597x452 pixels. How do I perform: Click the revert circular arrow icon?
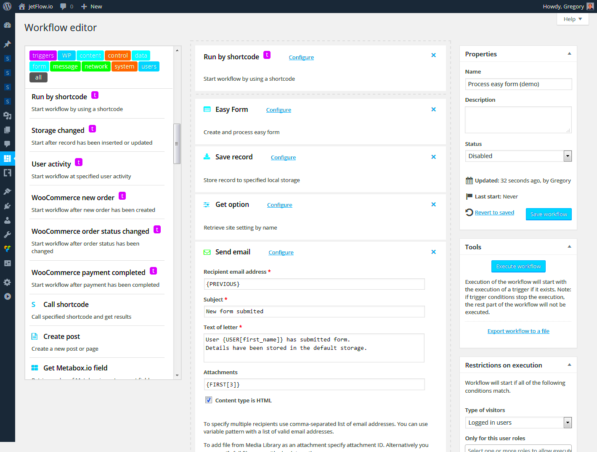469,212
